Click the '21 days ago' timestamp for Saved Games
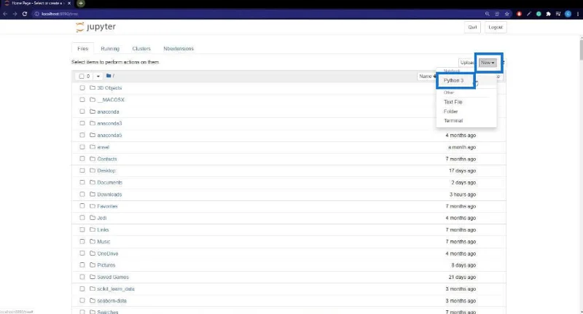Viewport: 583px width, 314px height. [462, 277]
